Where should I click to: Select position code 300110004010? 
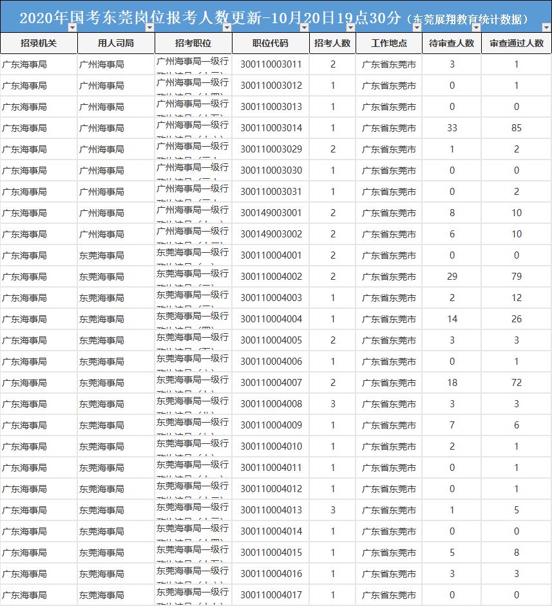(x=271, y=446)
